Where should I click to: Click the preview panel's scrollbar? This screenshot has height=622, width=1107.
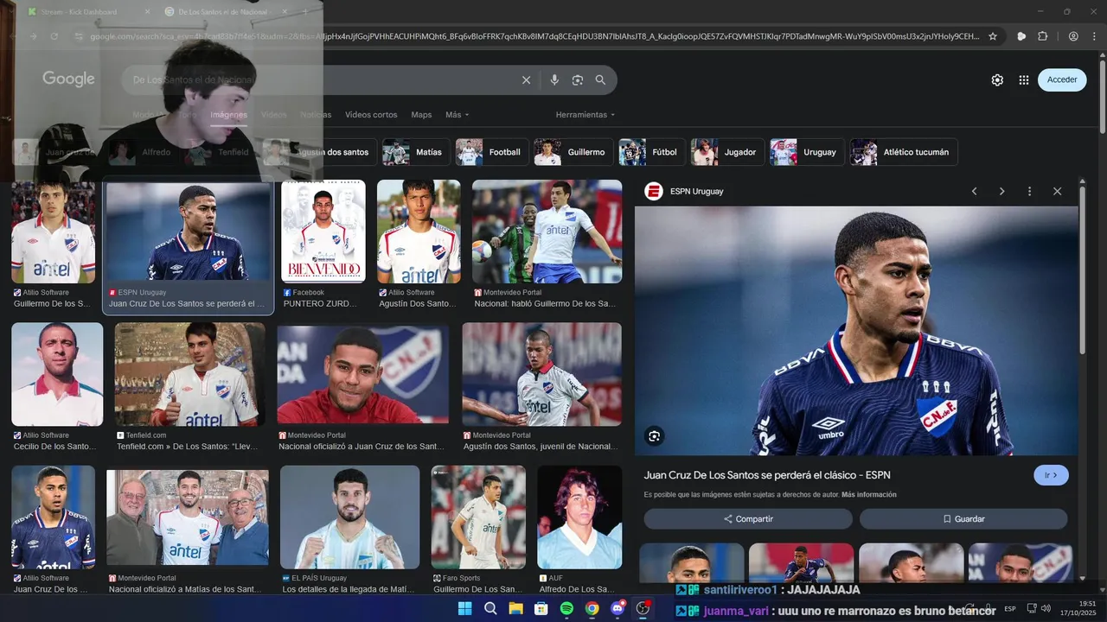tap(1082, 270)
